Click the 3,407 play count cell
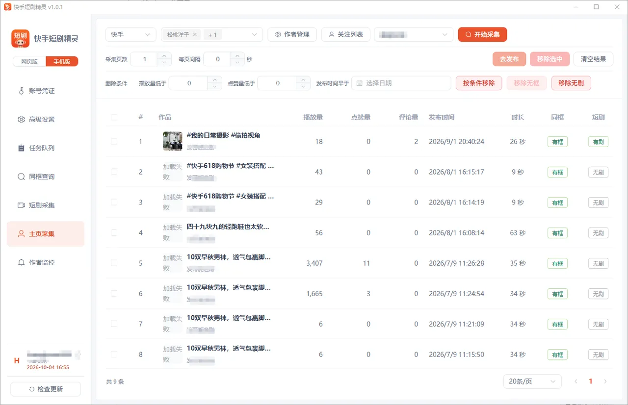The height and width of the screenshot is (405, 628). pyautogui.click(x=314, y=263)
